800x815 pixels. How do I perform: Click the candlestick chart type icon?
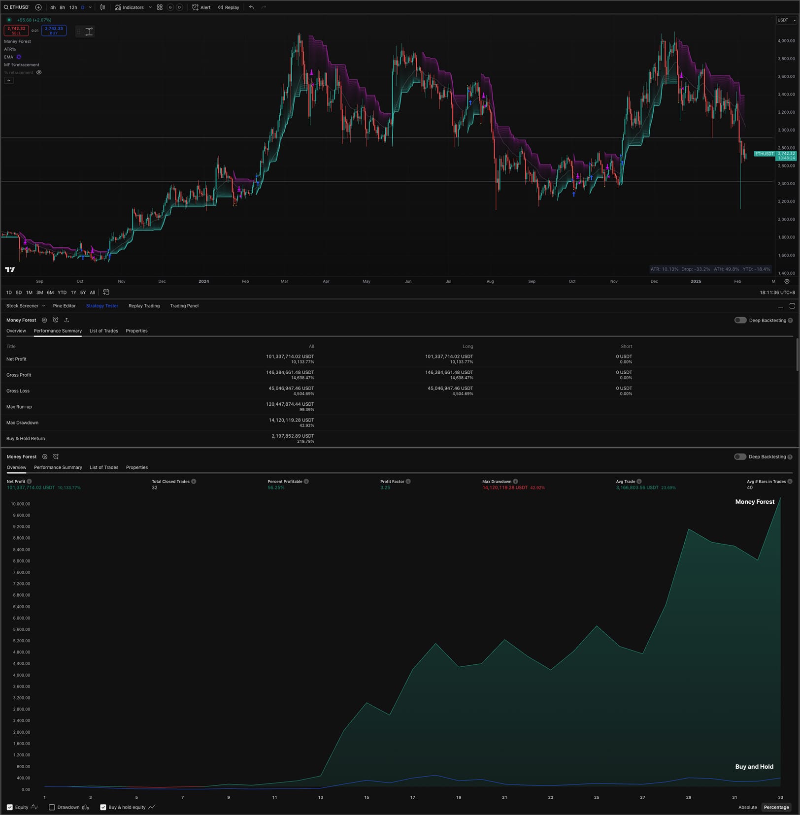tap(102, 7)
